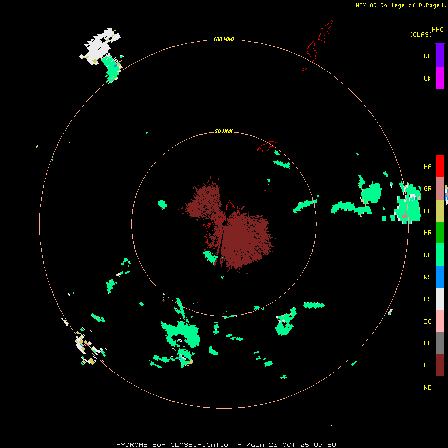Click the ND black legend swatch
This screenshot has height=448, width=448.
(440, 387)
